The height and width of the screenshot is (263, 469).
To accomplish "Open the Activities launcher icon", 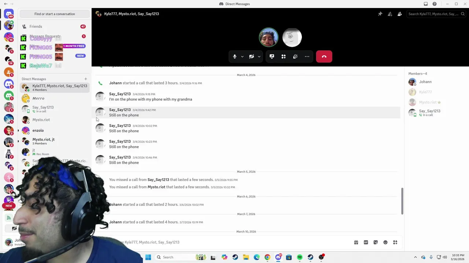I will coord(284,57).
